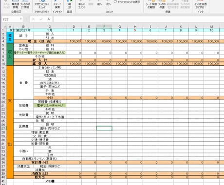Click the Name Box showing F27

point(10,19)
